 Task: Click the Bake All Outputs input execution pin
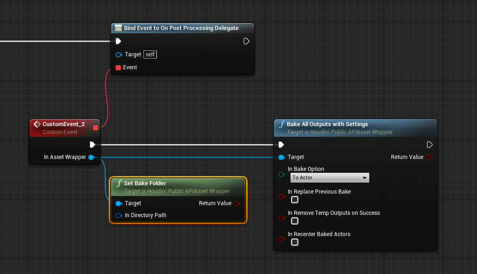tap(281, 145)
